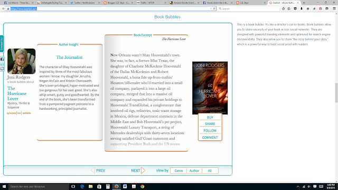Image resolution: width=338 pixels, height=190 pixels.
Task: Click the COMMENT button
Action: (x=210, y=137)
